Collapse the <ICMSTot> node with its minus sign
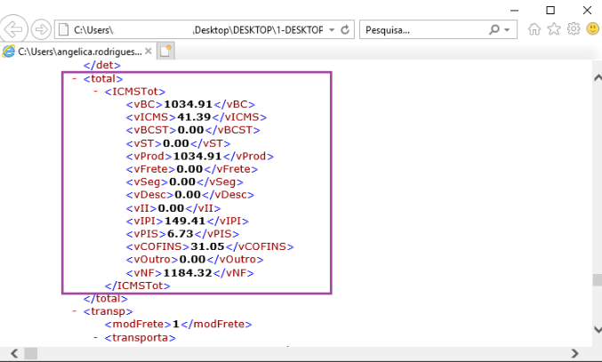This screenshot has width=602, height=362. (x=96, y=92)
